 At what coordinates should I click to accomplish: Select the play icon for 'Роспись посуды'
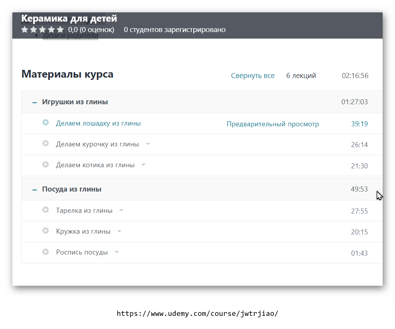pos(46,251)
